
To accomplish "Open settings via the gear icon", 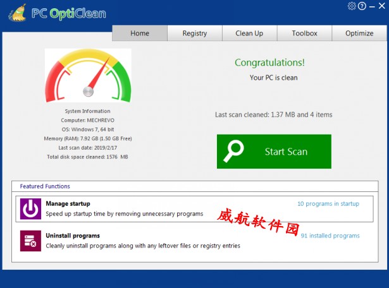I will (x=352, y=6).
